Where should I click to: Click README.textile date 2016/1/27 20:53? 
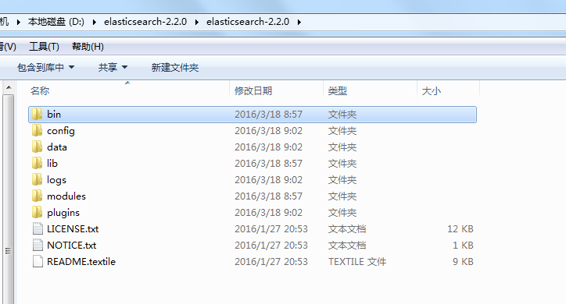click(271, 262)
